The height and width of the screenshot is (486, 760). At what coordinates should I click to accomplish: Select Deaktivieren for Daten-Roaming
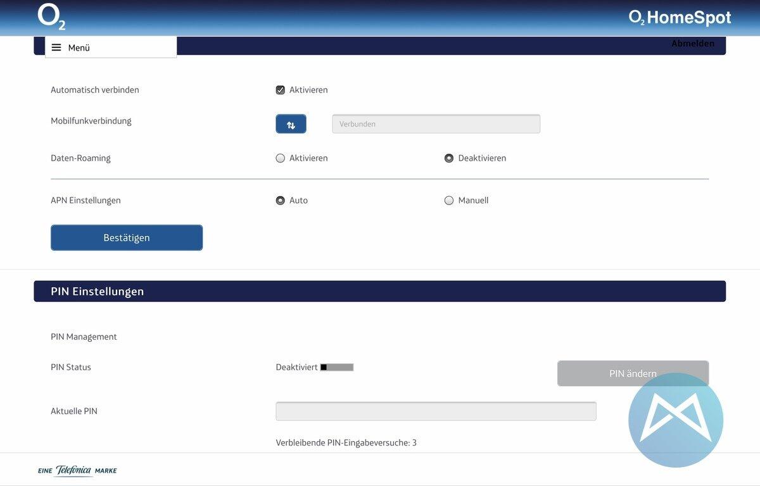[x=449, y=158]
